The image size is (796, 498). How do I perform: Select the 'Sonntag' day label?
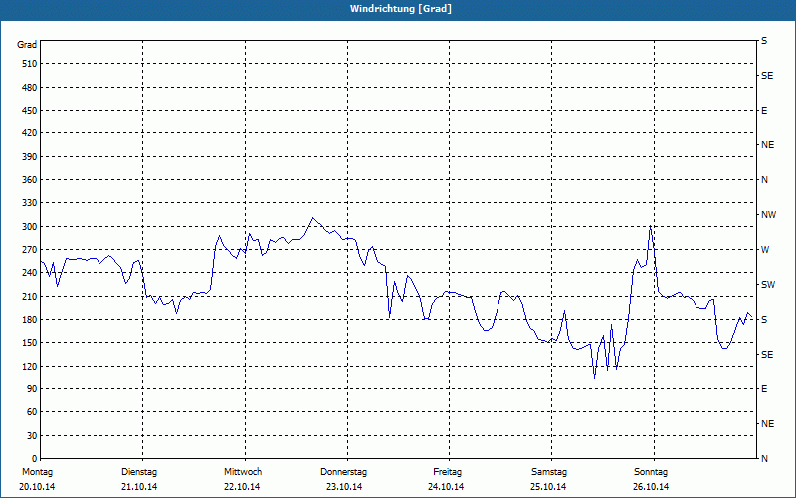pos(651,472)
